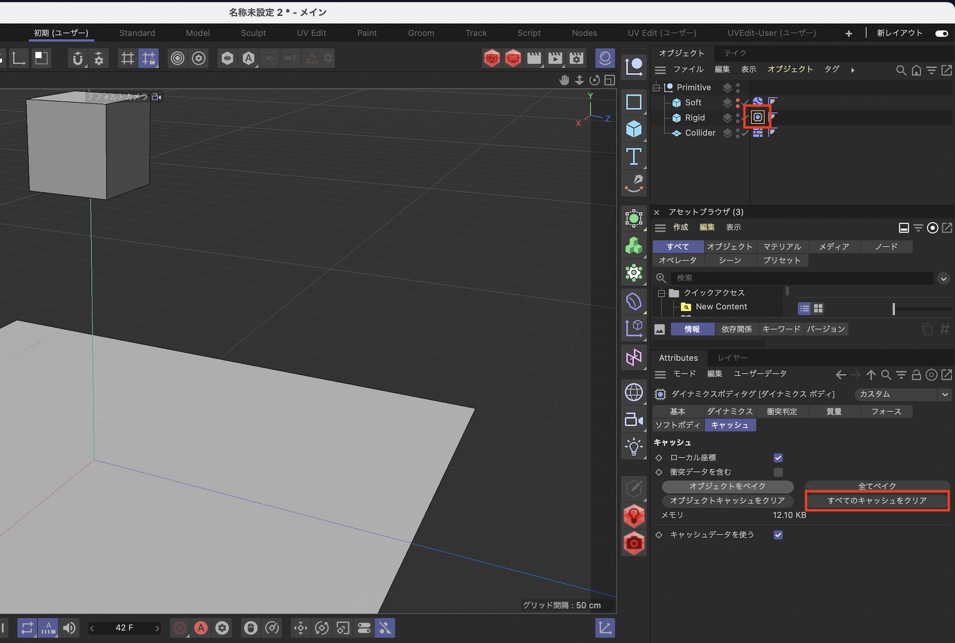Viewport: 955px width, 643px height.
Task: Click the すべてのキャッシュをクリア button
Action: coord(877,501)
